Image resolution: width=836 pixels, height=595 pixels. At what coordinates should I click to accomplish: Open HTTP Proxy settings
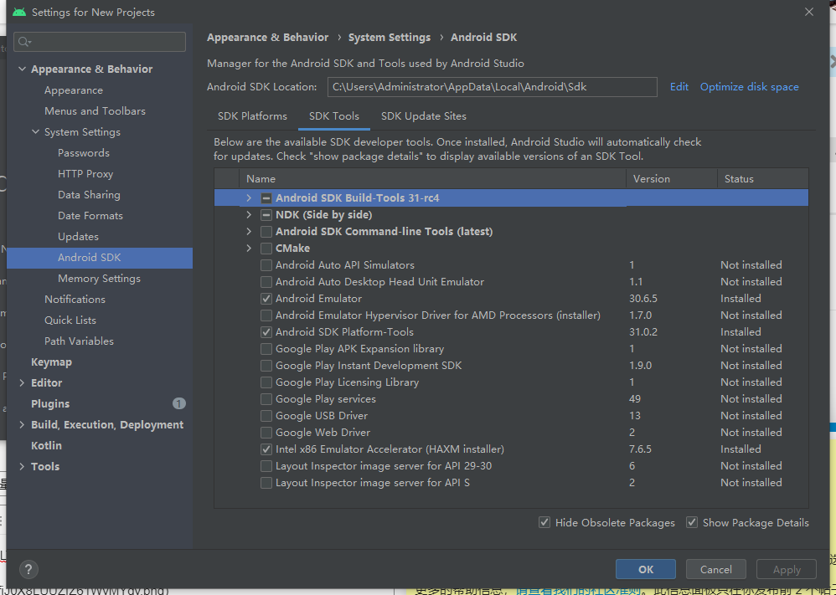(x=85, y=174)
